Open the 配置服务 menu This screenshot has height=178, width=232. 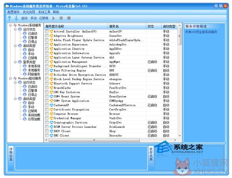[x=13, y=12]
